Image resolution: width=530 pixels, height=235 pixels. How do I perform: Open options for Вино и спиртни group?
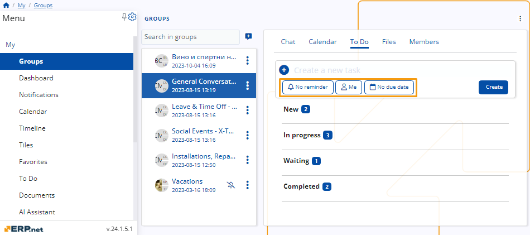pyautogui.click(x=247, y=60)
